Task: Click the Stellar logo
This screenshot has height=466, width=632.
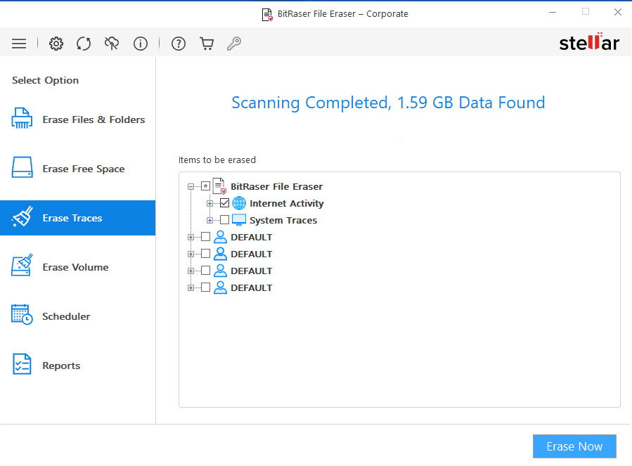Action: [x=589, y=41]
